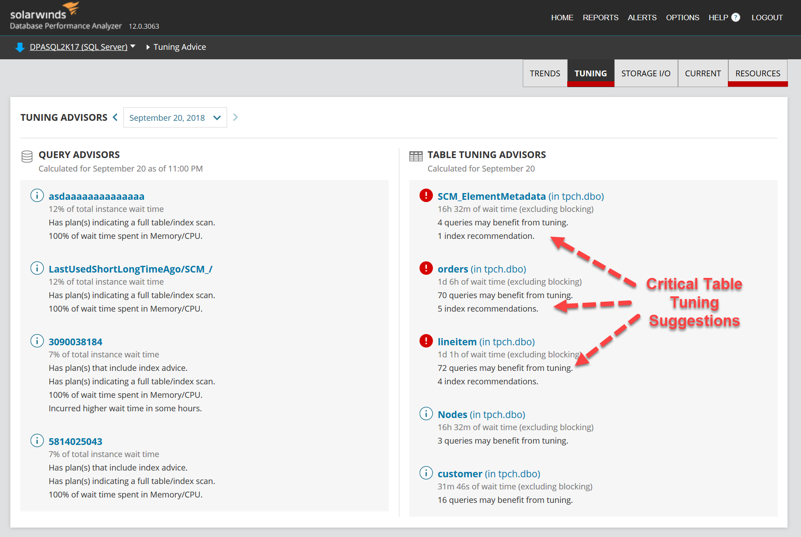Click version number 12.0.3063
The width and height of the screenshot is (801, 537).
144,26
